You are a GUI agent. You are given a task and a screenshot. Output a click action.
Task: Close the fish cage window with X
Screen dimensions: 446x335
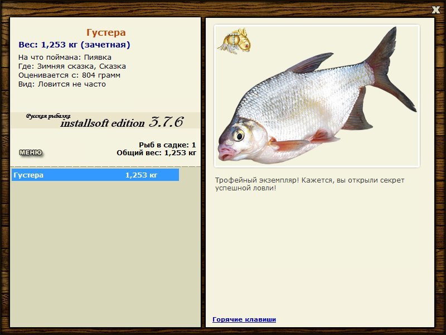coord(435,9)
